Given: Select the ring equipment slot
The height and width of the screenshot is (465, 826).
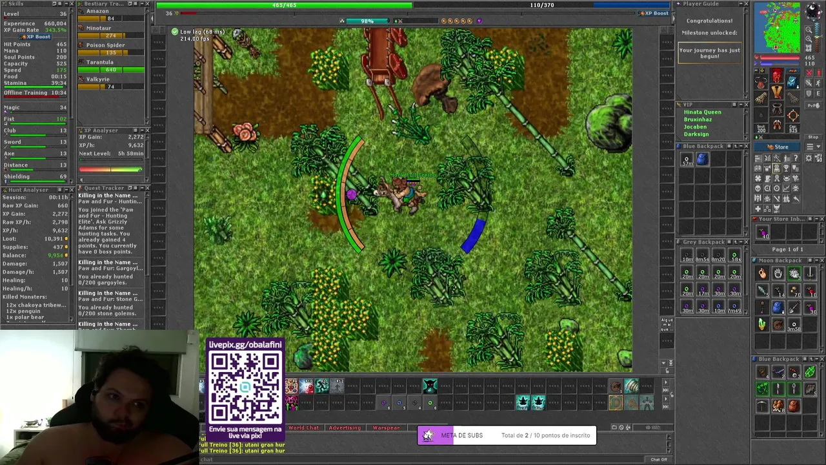Looking at the screenshot, I should coord(793,115).
